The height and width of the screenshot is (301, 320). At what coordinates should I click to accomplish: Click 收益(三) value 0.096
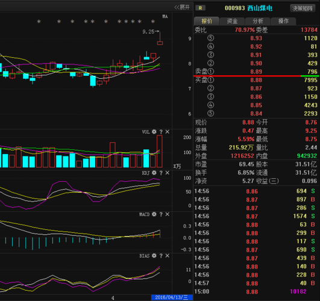coord(309,181)
